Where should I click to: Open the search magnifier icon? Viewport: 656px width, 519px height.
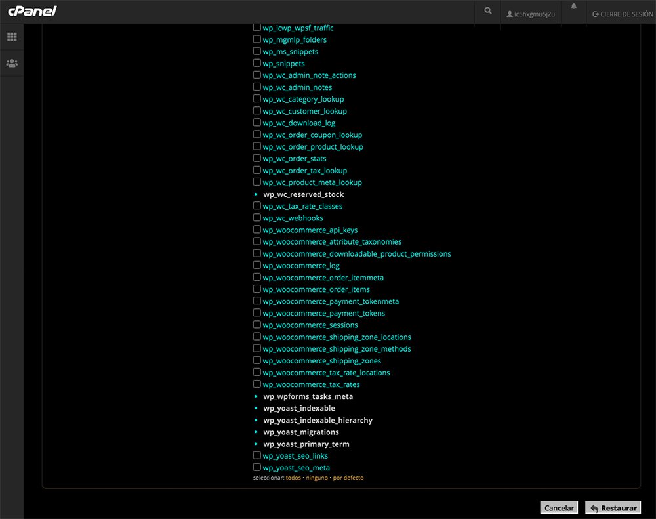pyautogui.click(x=488, y=11)
